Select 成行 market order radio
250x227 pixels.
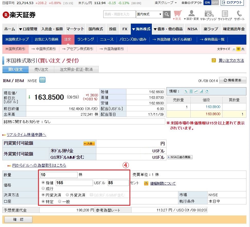tap(43, 189)
